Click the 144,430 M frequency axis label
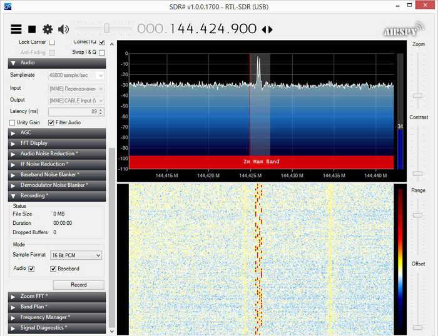The height and width of the screenshot is (336, 438). pos(292,175)
